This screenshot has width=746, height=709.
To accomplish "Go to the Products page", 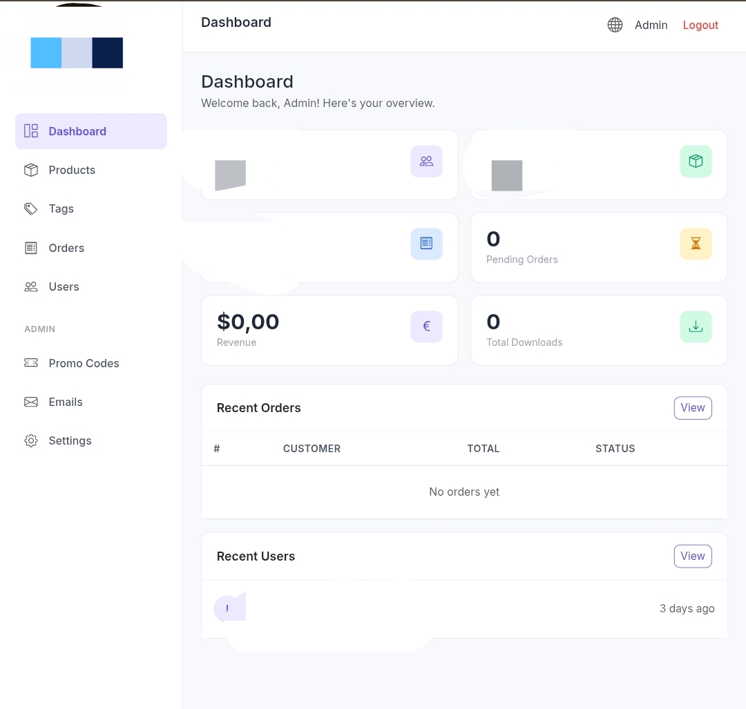I will tap(91, 170).
